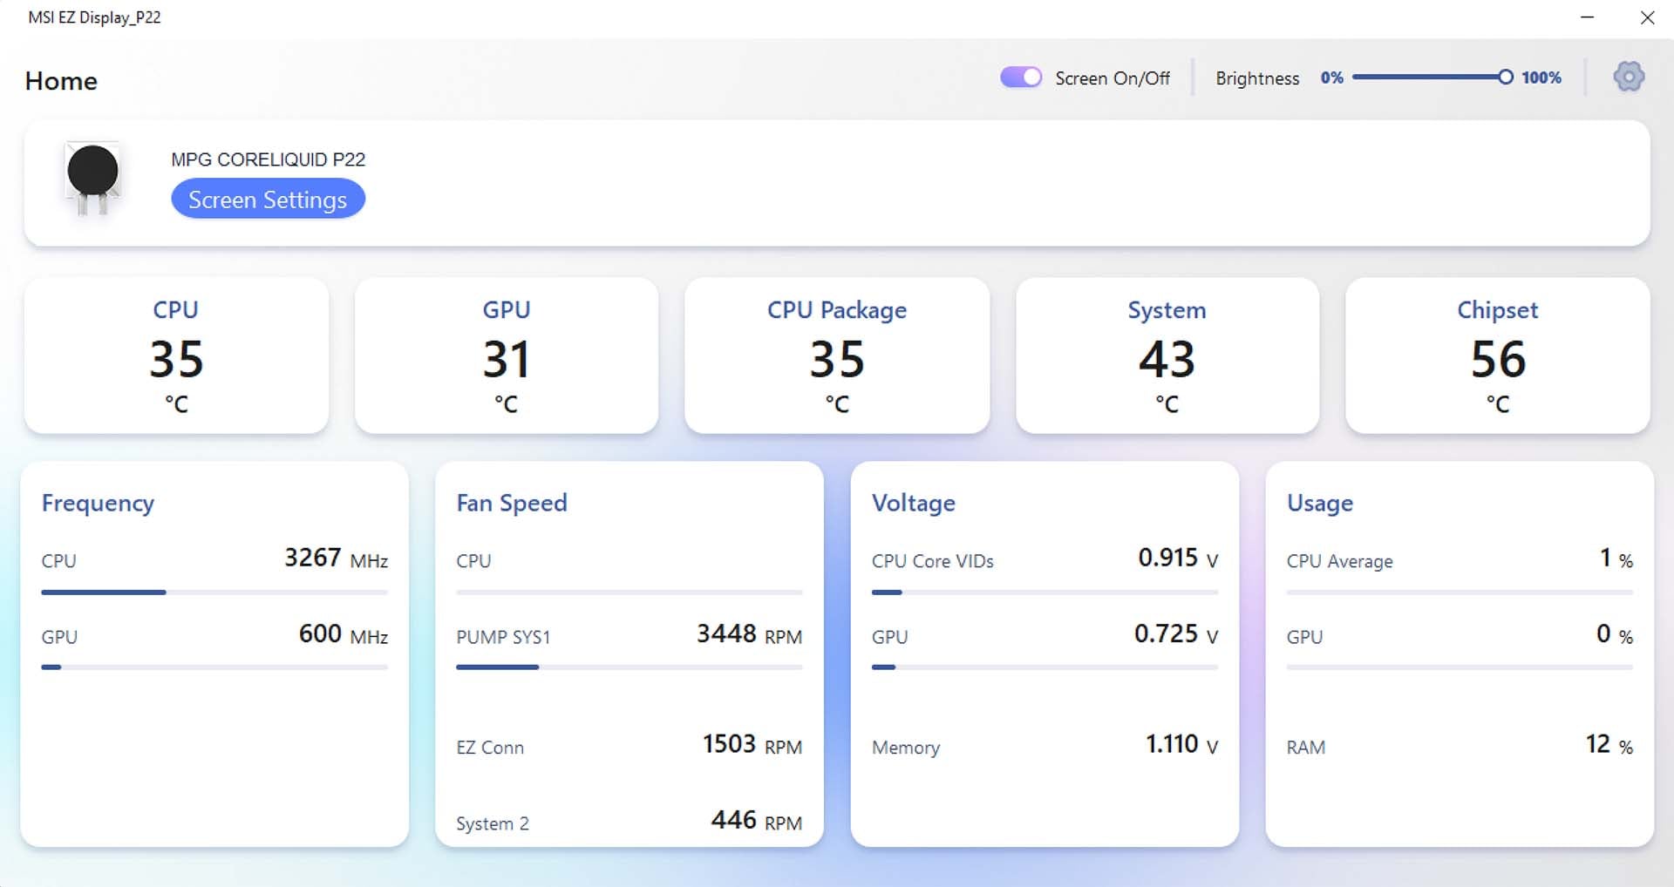Click the GPU temperature card
This screenshot has width=1674, height=887.
(x=507, y=355)
